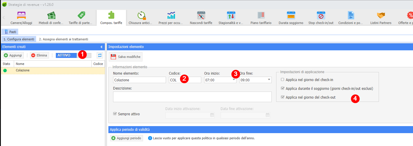
Task: Switch to 2. Assegna elementi ai trattamenti
Action: click(x=63, y=39)
